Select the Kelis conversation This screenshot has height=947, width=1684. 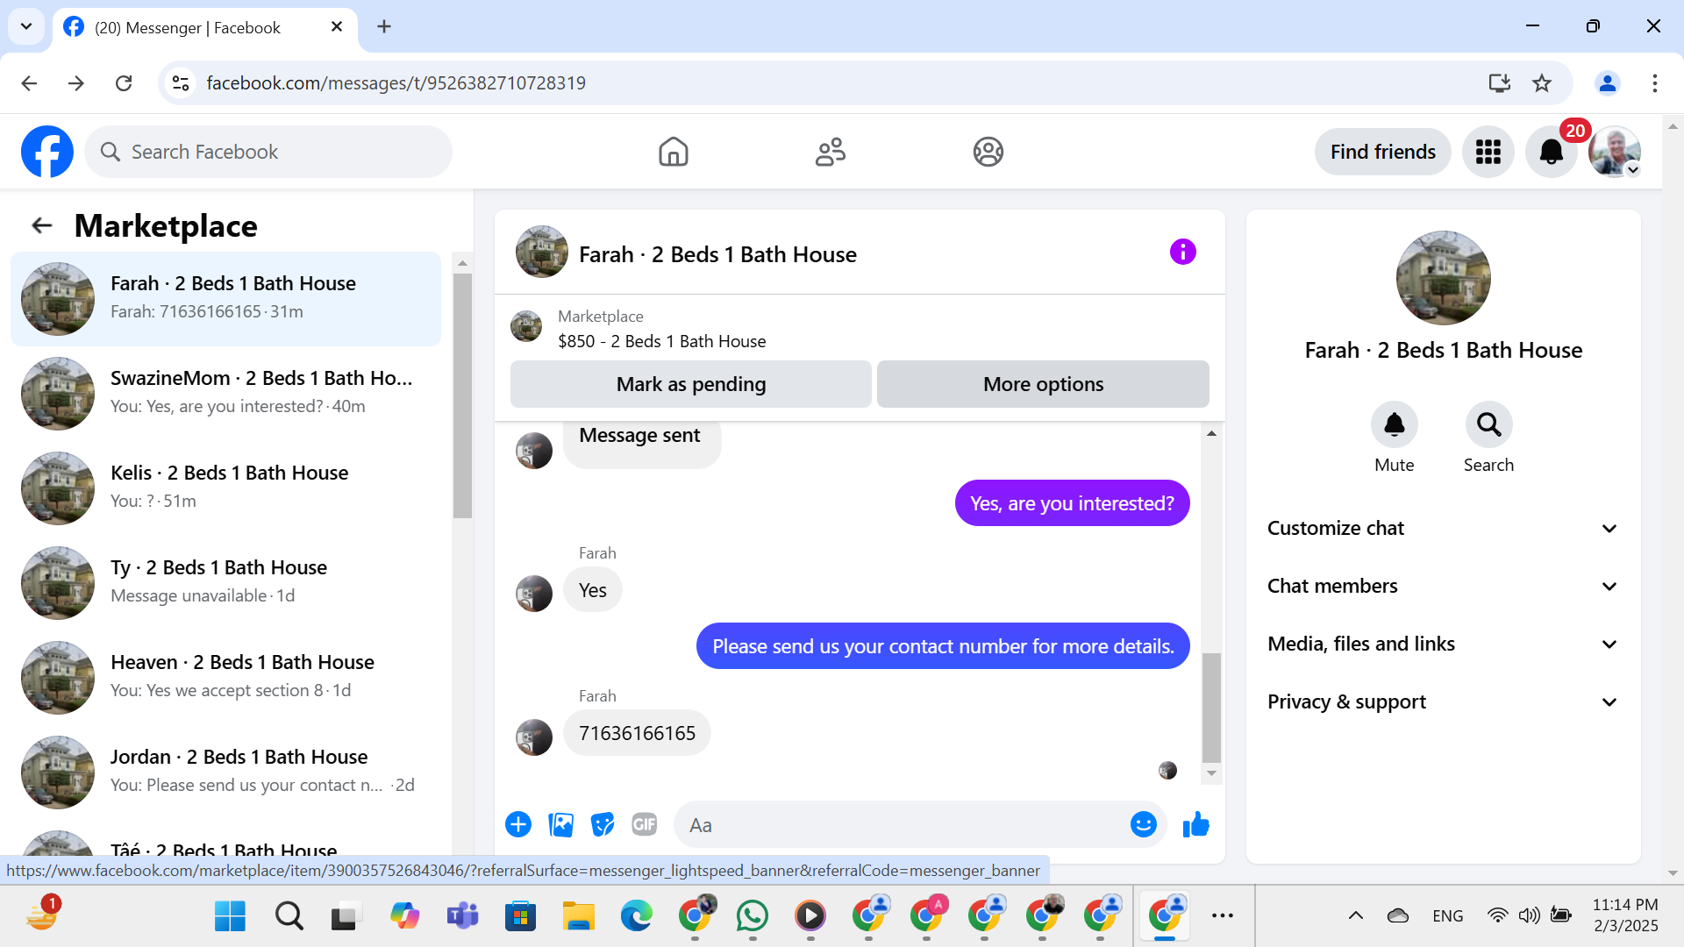tap(225, 488)
